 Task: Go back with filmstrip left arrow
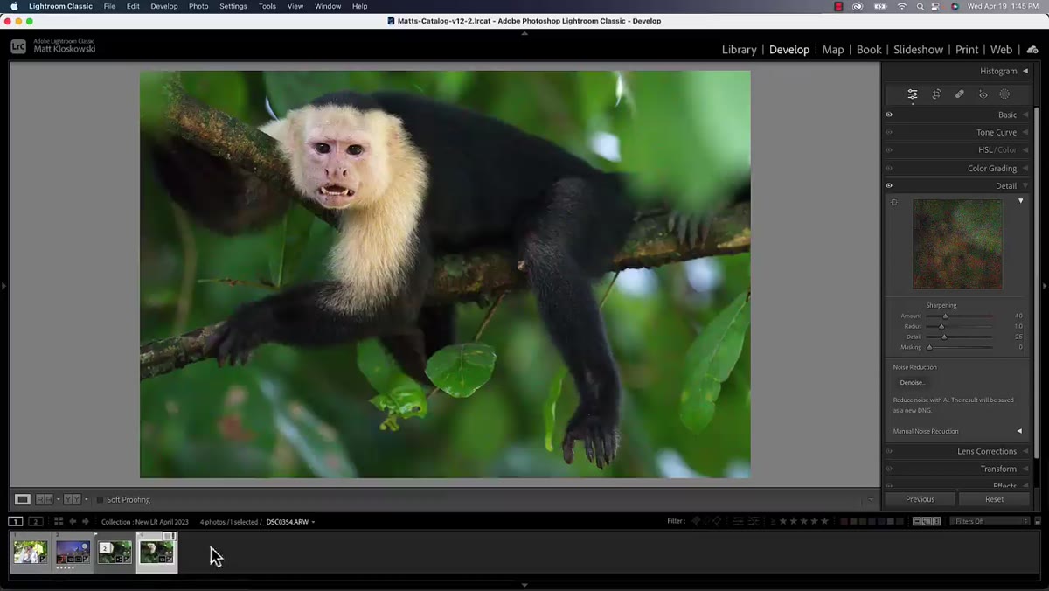tap(73, 522)
